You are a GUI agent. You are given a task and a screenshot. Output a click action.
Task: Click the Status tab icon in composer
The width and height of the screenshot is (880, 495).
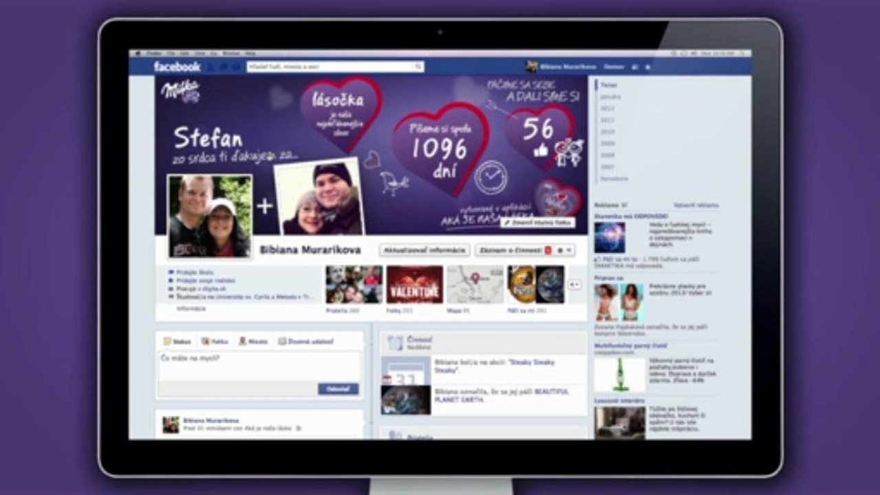click(167, 342)
